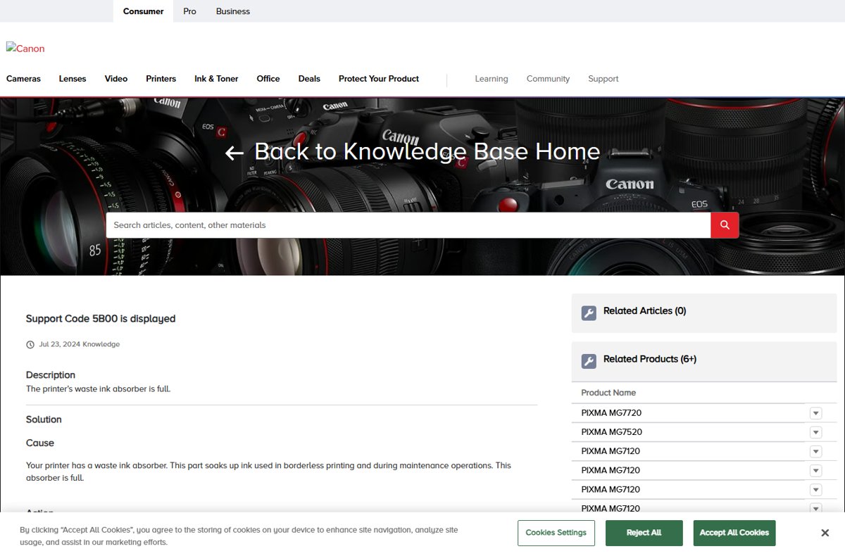Click the clock icon next to Jul 23, 2024
This screenshot has width=845, height=556.
coord(30,345)
